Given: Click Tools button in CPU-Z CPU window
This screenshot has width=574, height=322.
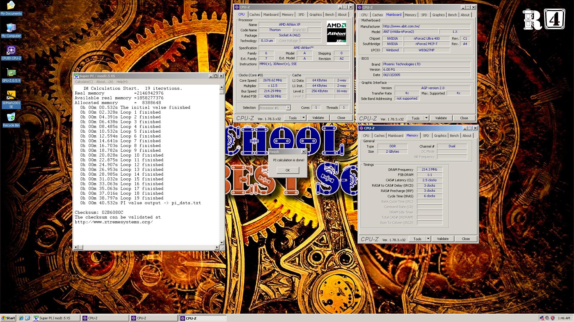Looking at the screenshot, I should point(293,118).
